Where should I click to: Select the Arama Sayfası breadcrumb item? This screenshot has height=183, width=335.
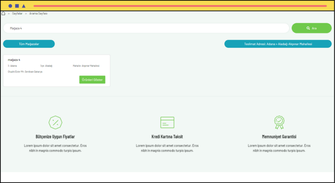pos(38,13)
